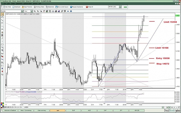
Task: Click Working Orders toolbar button
Action: click(39, 7)
